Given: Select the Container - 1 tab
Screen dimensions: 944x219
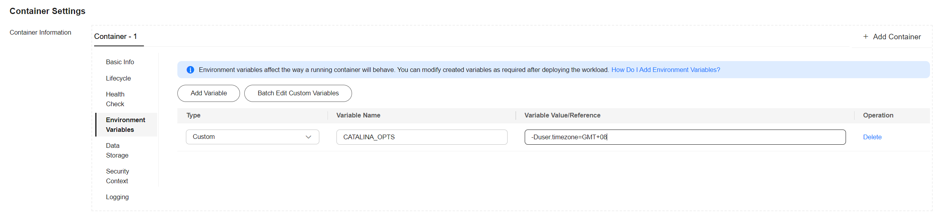Looking at the screenshot, I should point(116,37).
